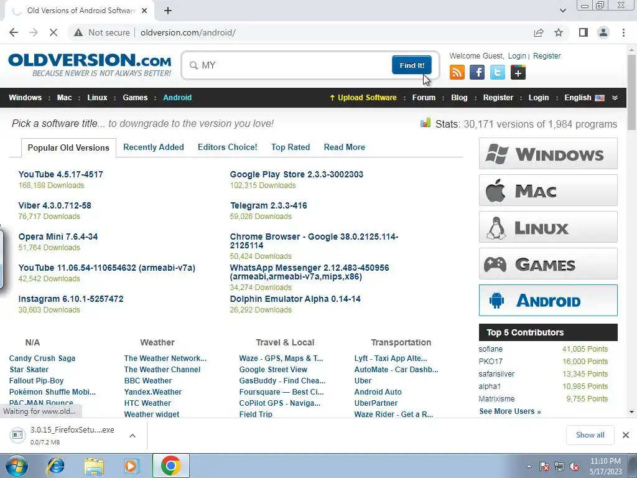Click the Windows category banner
Viewport: 637px width, 478px height.
(x=548, y=154)
